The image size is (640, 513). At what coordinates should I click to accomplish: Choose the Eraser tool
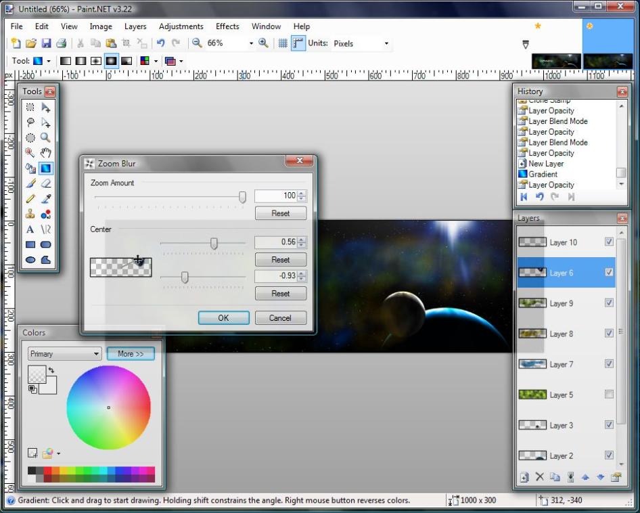coord(46,183)
